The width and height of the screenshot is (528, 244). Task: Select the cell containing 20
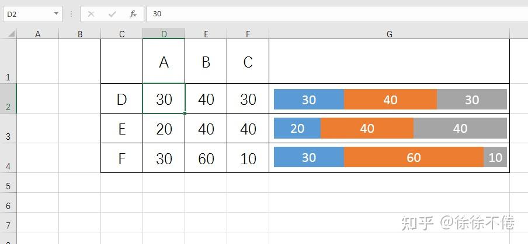coord(164,129)
